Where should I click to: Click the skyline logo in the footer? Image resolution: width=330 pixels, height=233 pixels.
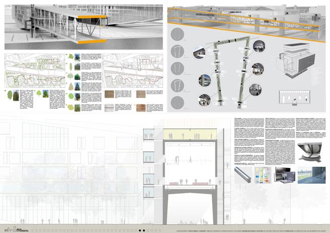pos(16,229)
